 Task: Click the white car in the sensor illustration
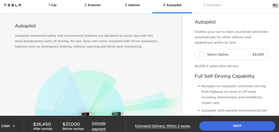tap(86, 114)
